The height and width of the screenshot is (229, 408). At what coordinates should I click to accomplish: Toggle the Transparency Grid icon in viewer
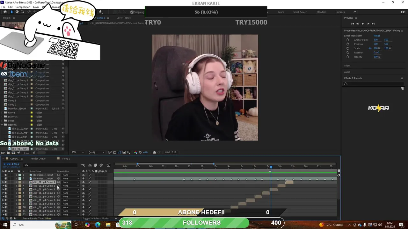pos(115,152)
